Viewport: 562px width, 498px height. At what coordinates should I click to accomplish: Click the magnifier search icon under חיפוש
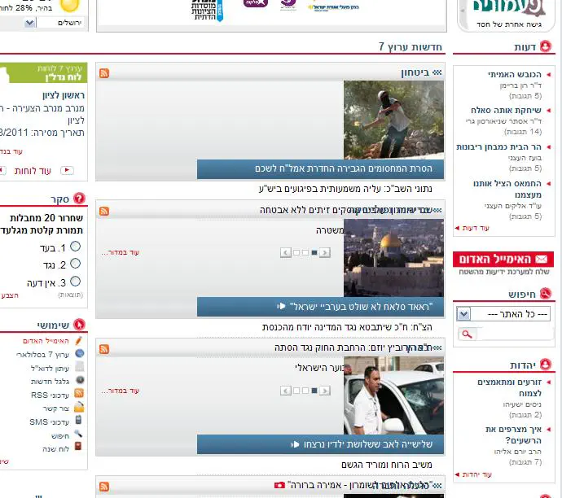click(467, 334)
